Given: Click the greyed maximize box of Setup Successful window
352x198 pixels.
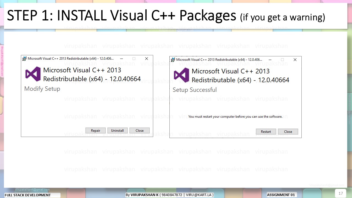Looking at the screenshot, I should click(282, 60).
